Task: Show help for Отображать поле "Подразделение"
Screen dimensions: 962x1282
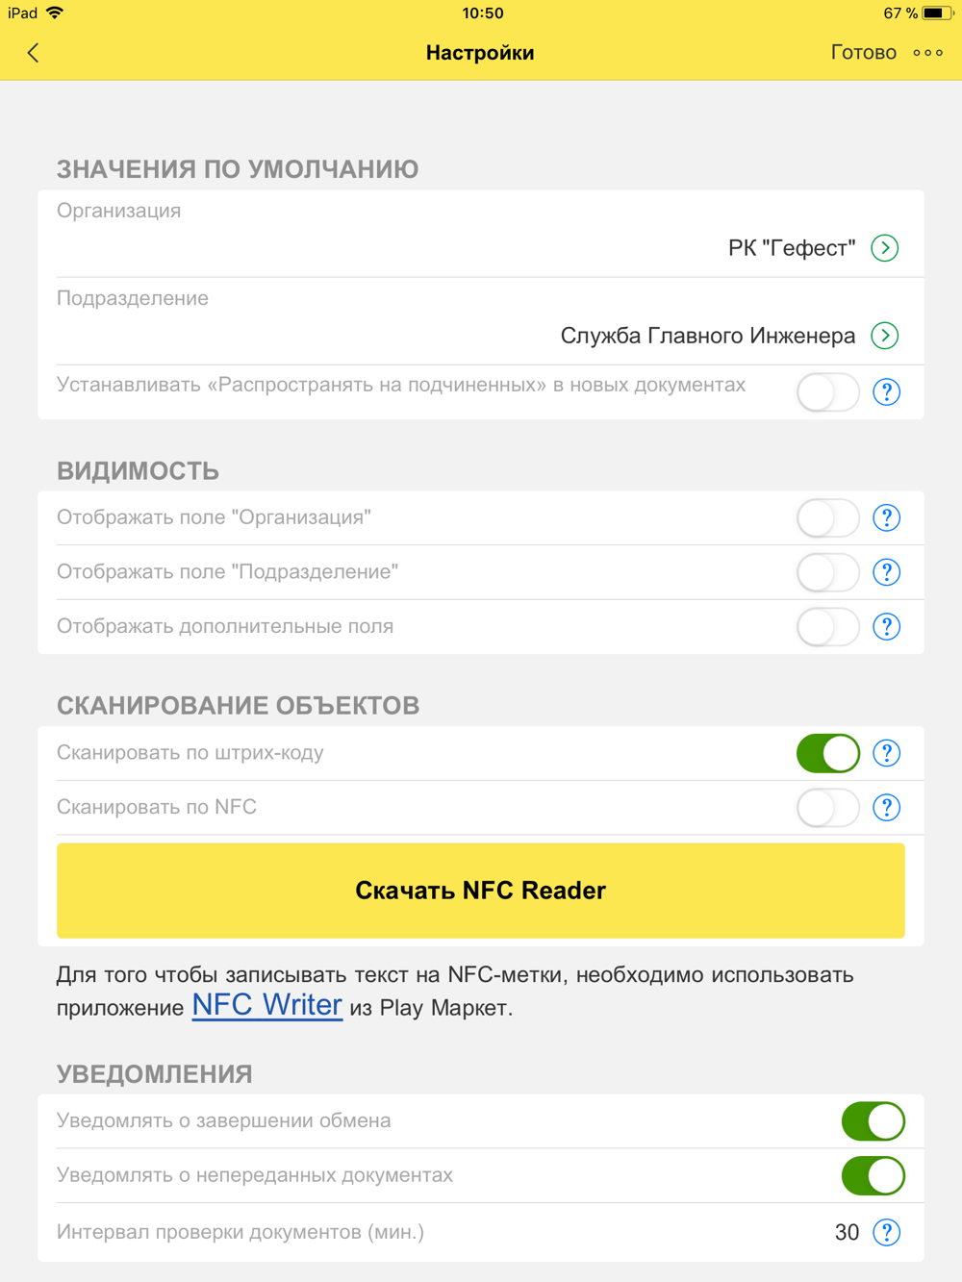Action: pos(886,572)
